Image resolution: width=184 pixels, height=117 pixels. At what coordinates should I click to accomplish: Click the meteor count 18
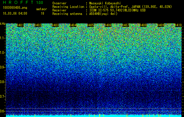coord(42,13)
